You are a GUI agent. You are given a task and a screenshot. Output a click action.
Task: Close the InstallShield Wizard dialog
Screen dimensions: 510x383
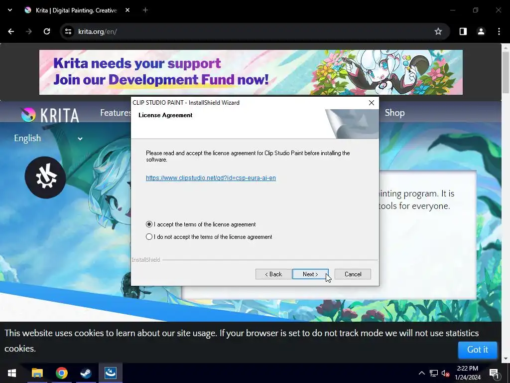point(372,103)
